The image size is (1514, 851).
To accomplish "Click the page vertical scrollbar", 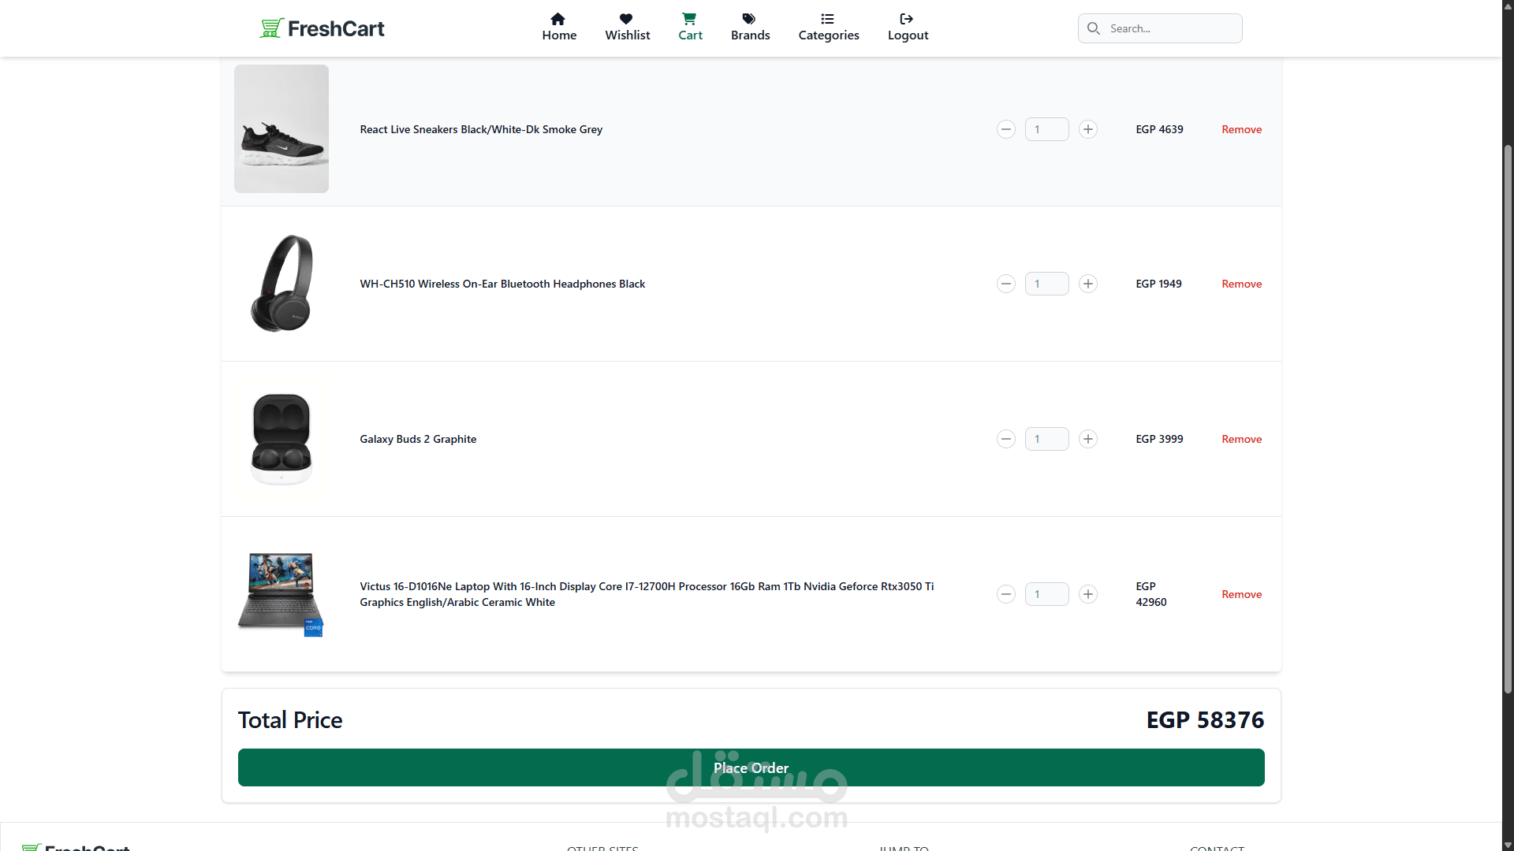I will [x=1508, y=418].
